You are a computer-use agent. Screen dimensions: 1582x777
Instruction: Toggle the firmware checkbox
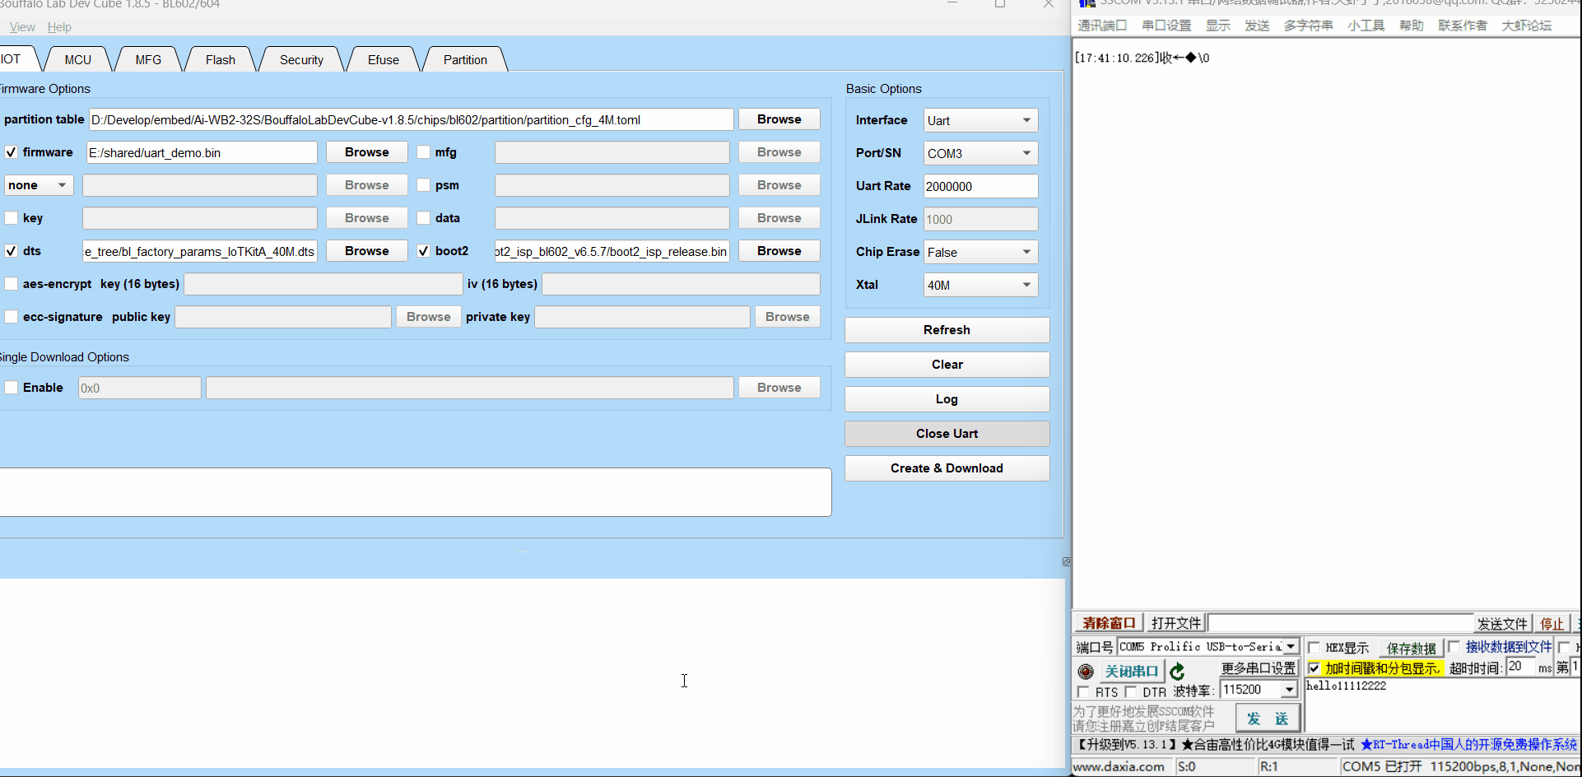click(x=11, y=152)
